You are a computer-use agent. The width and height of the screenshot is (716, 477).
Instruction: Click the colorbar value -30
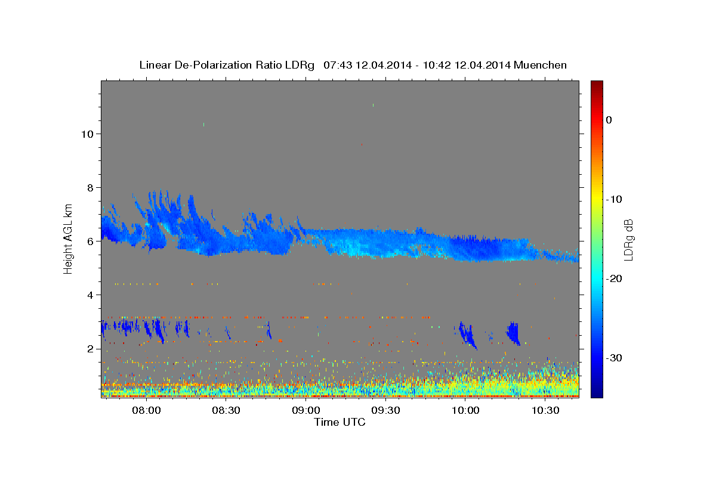click(614, 358)
